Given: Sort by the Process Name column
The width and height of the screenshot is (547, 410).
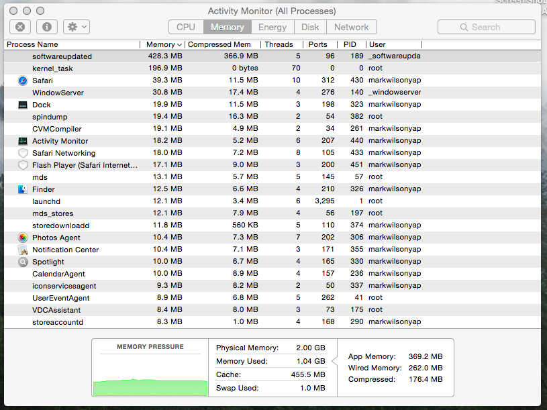Looking at the screenshot, I should coord(72,45).
